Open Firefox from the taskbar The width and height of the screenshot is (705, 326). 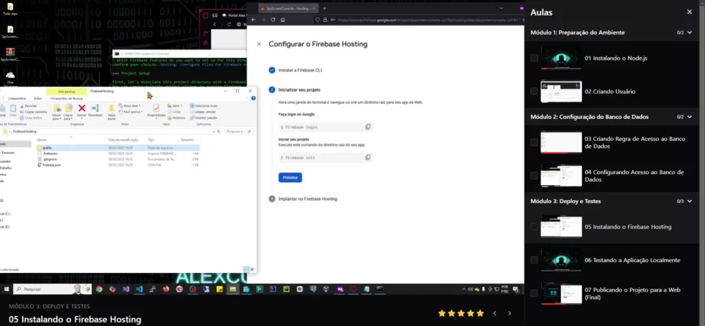click(166, 289)
